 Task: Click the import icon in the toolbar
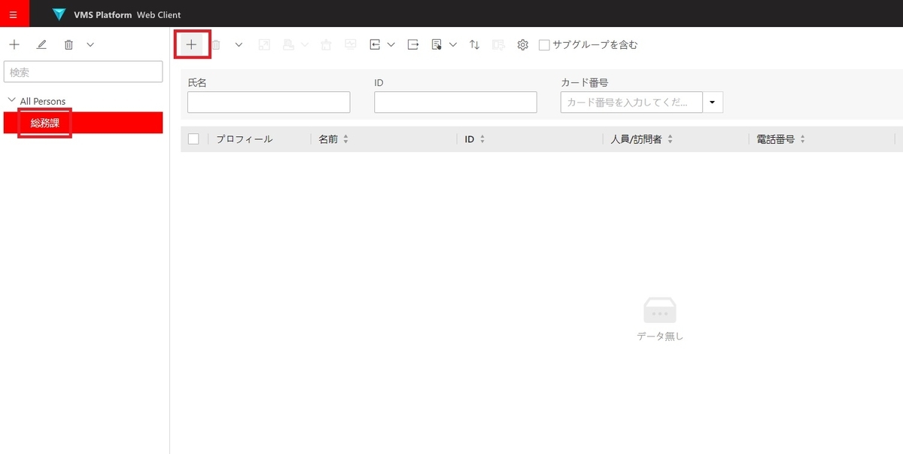[x=375, y=44]
